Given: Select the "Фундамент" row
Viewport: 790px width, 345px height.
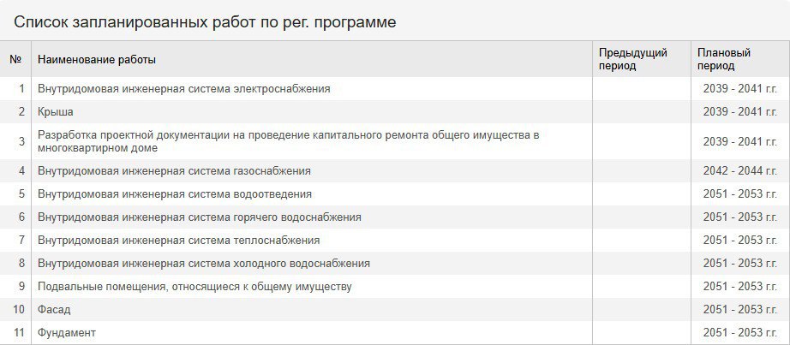Looking at the screenshot, I should 395,333.
